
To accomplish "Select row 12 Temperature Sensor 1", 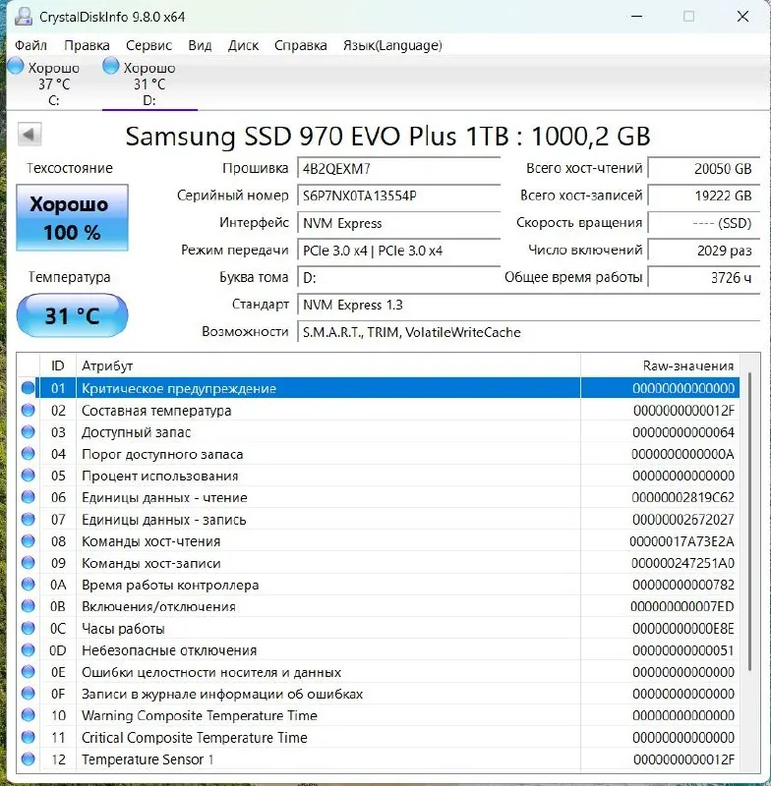I will [x=379, y=759].
